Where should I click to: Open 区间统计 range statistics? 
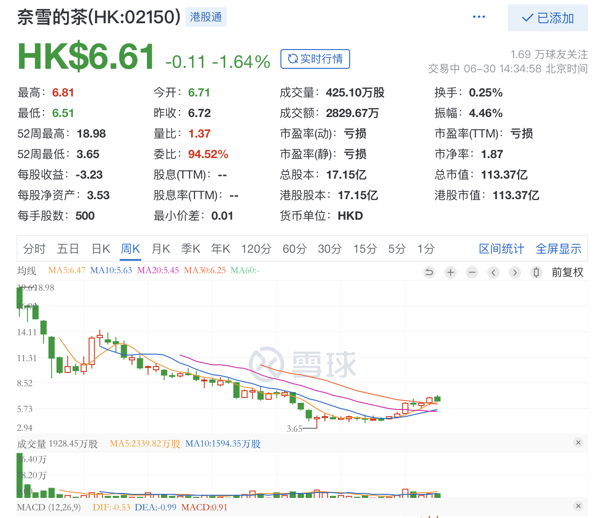click(502, 249)
